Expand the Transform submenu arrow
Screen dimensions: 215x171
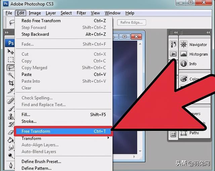coord(108,137)
